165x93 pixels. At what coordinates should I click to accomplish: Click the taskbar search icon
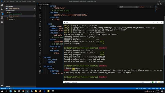point(6,91)
